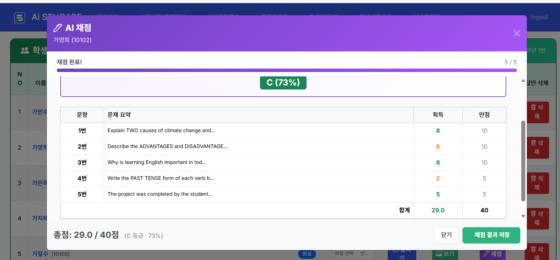Image resolution: width=560 pixels, height=260 pixels.
Task: Click the logout link
Action: click(539, 17)
